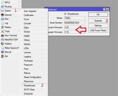Click the Upgrade Firmware field 3.19
Image resolution: width=118 pixels, height=96 pixels.
(x=75, y=32)
